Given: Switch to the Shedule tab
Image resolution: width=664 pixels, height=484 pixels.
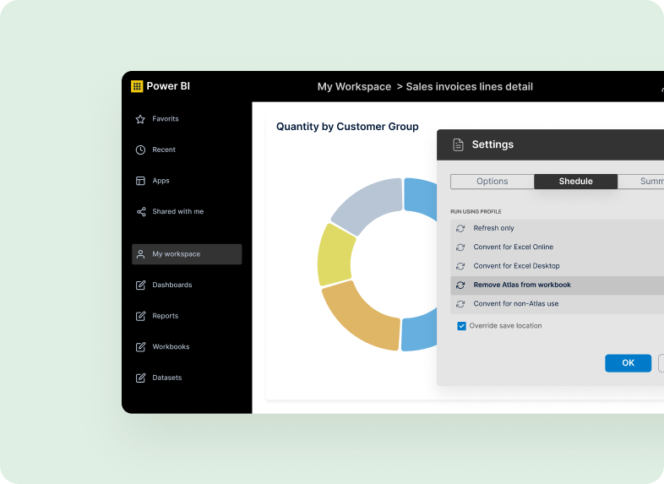Looking at the screenshot, I should pyautogui.click(x=575, y=182).
